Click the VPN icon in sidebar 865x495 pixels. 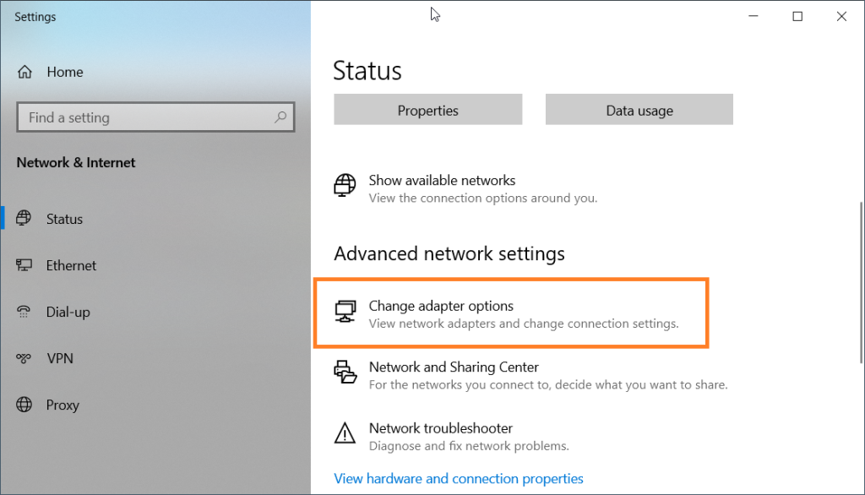(24, 358)
